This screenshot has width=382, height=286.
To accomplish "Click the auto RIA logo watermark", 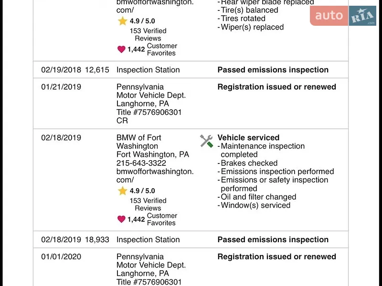I will click(343, 16).
